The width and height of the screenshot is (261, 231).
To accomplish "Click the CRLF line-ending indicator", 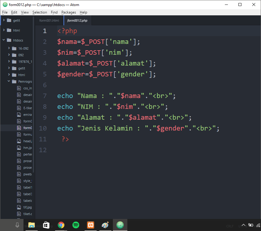I will click(x=230, y=226).
